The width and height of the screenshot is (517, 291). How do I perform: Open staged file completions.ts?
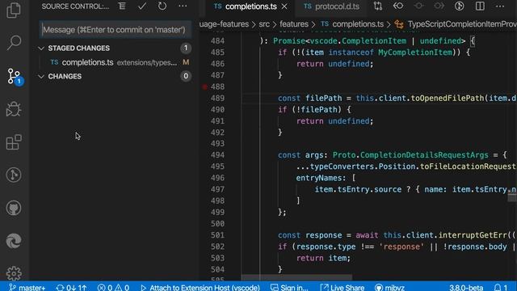pyautogui.click(x=114, y=62)
